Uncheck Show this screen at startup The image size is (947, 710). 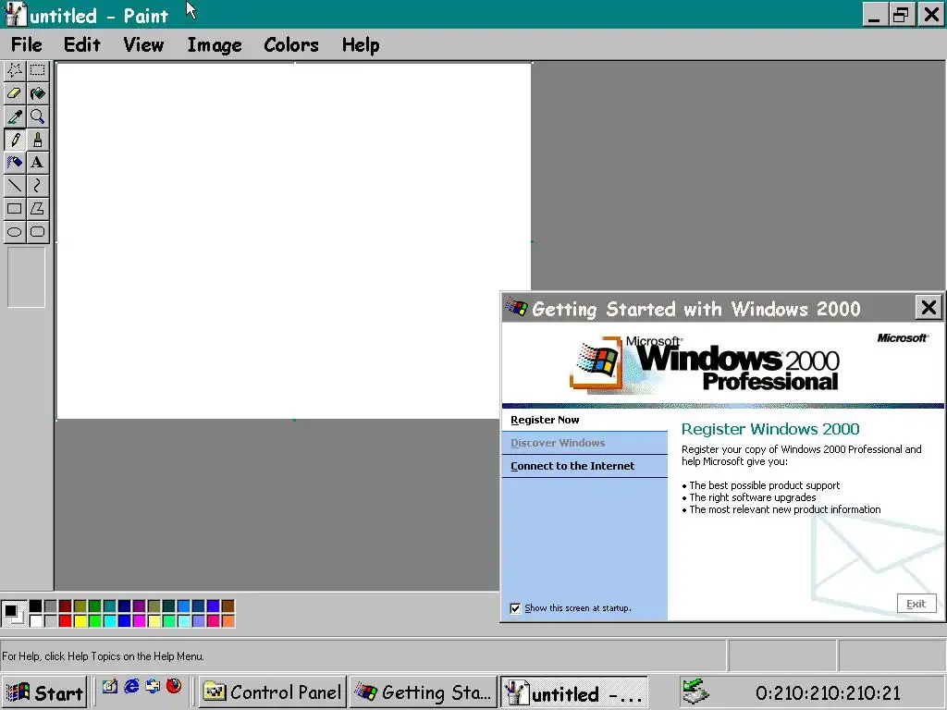515,608
